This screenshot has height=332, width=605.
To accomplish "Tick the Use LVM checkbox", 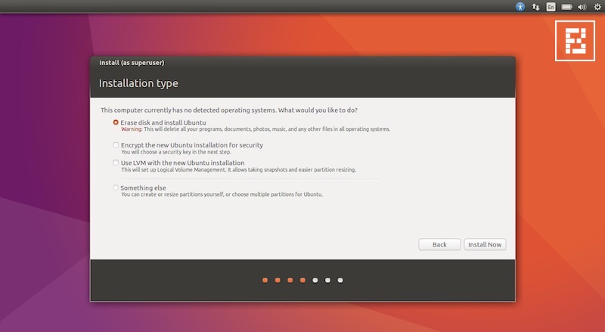I will coord(116,163).
